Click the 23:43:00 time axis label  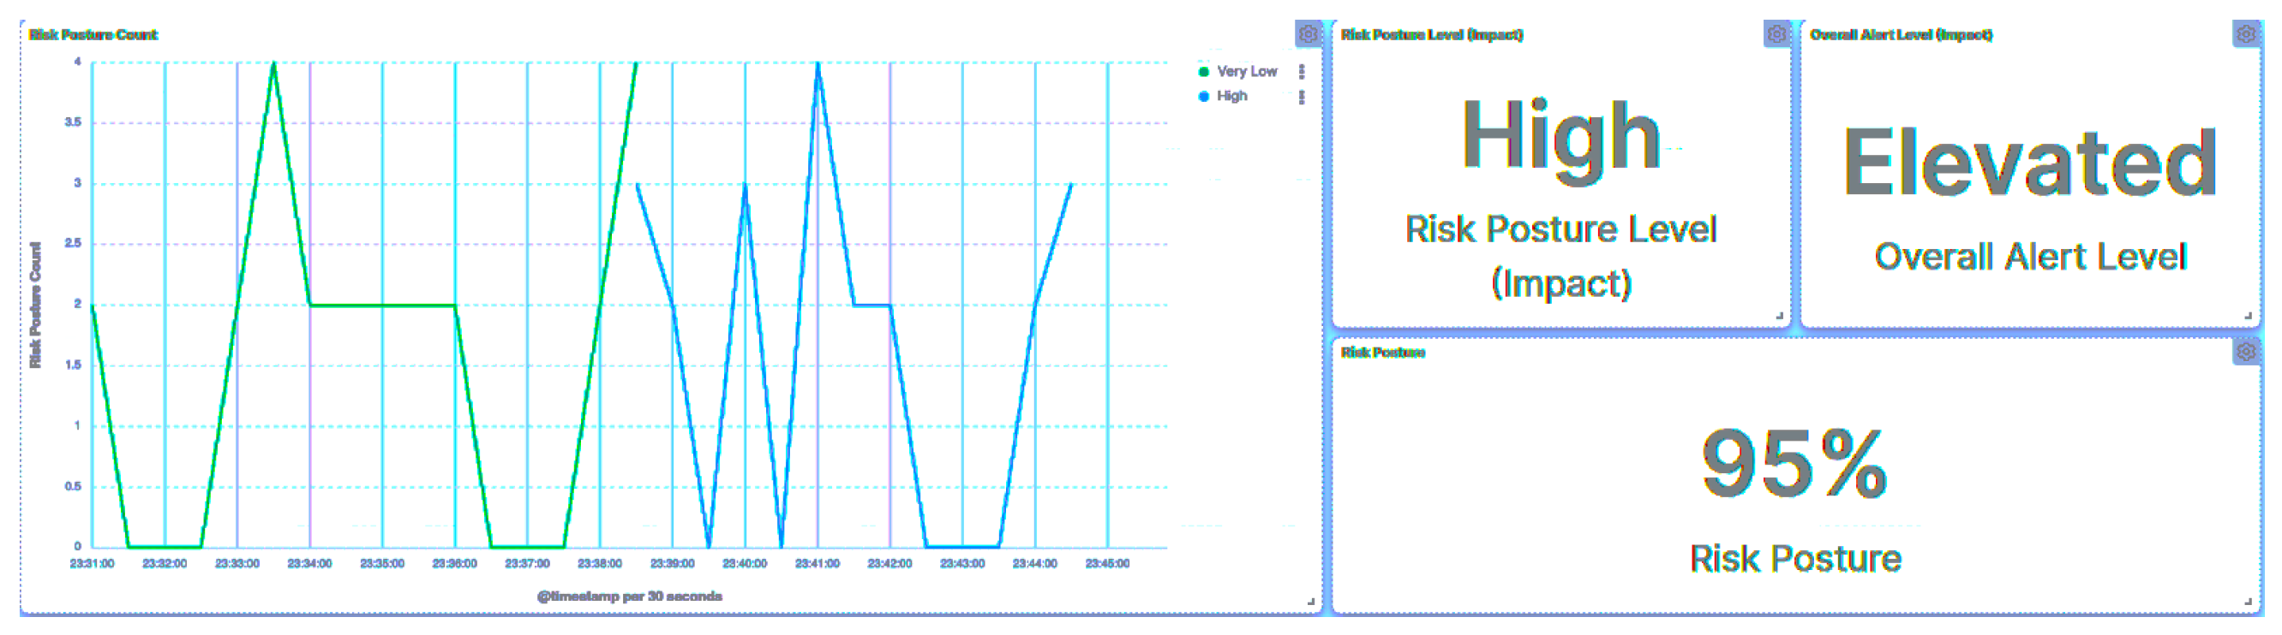coord(963,563)
